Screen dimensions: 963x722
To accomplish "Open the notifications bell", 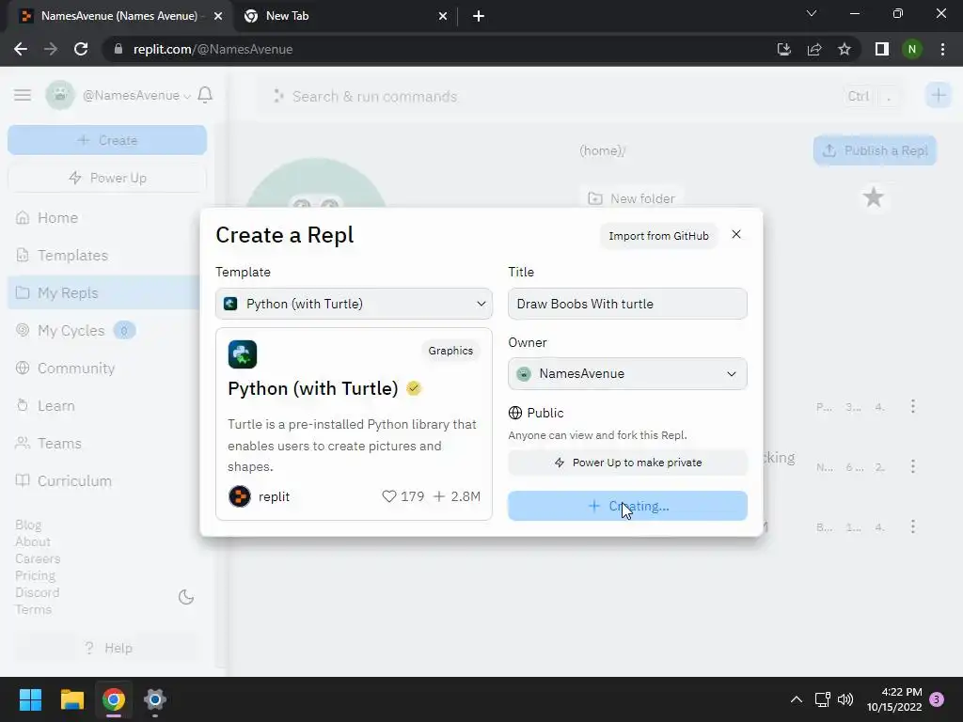I will click(x=205, y=95).
